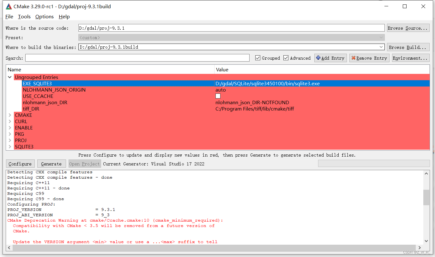Click the Environment button
Viewport: 435px width, 257px height.
[411, 58]
